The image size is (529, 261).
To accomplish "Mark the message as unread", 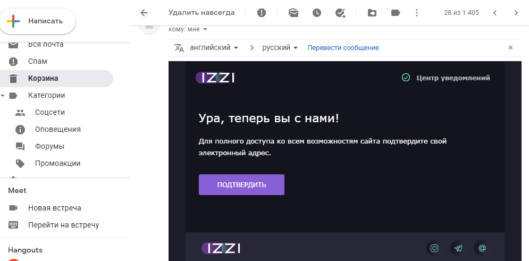I will point(293,13).
